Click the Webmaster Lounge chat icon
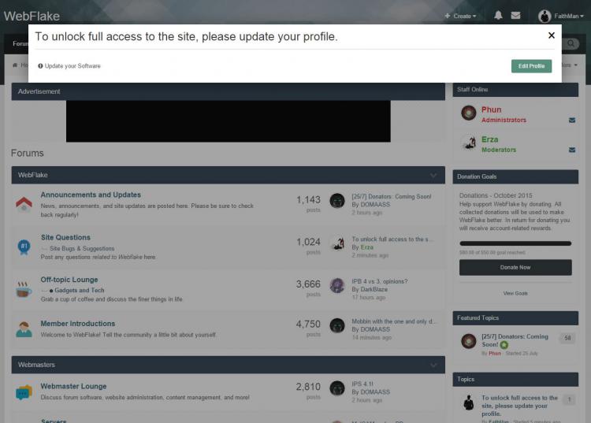This screenshot has height=423, width=591. (x=24, y=391)
